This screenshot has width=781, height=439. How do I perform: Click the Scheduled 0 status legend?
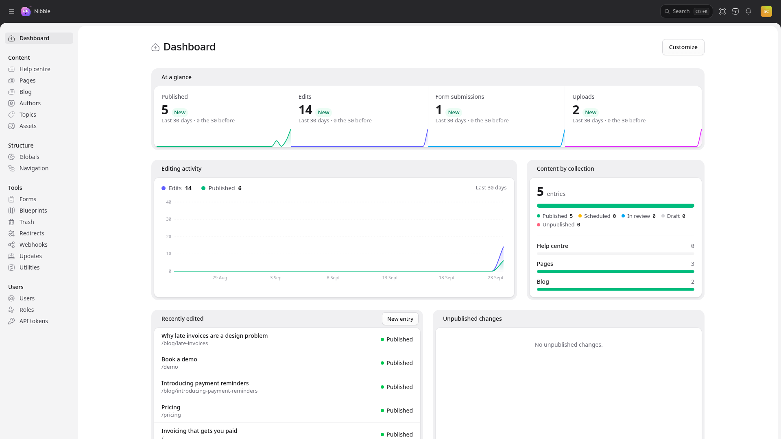[x=597, y=216]
